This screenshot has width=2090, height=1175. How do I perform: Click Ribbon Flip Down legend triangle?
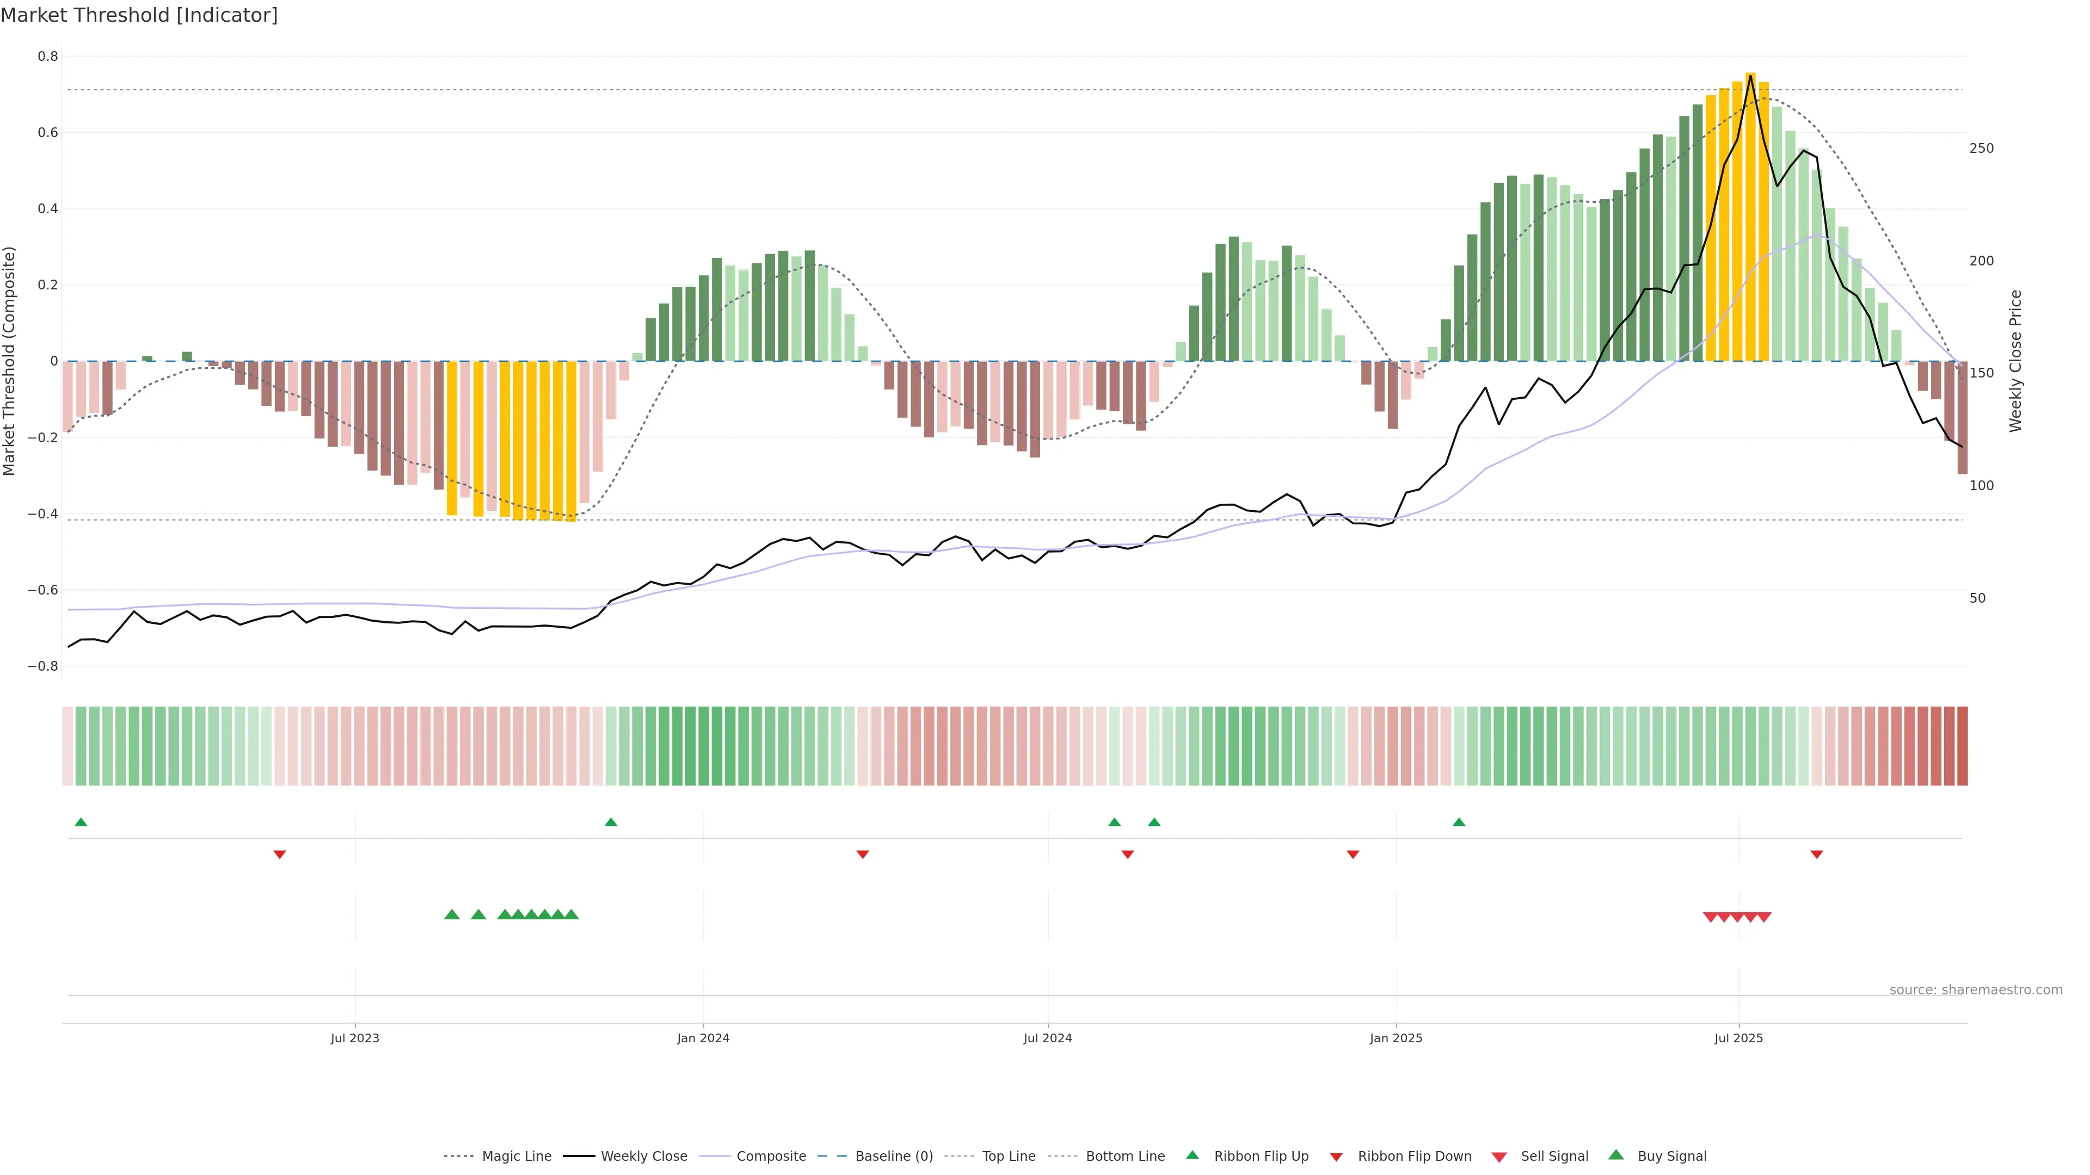(x=1336, y=1157)
